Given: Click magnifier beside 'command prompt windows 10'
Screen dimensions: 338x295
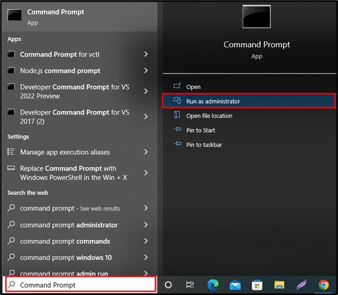Looking at the screenshot, I should (11, 257).
